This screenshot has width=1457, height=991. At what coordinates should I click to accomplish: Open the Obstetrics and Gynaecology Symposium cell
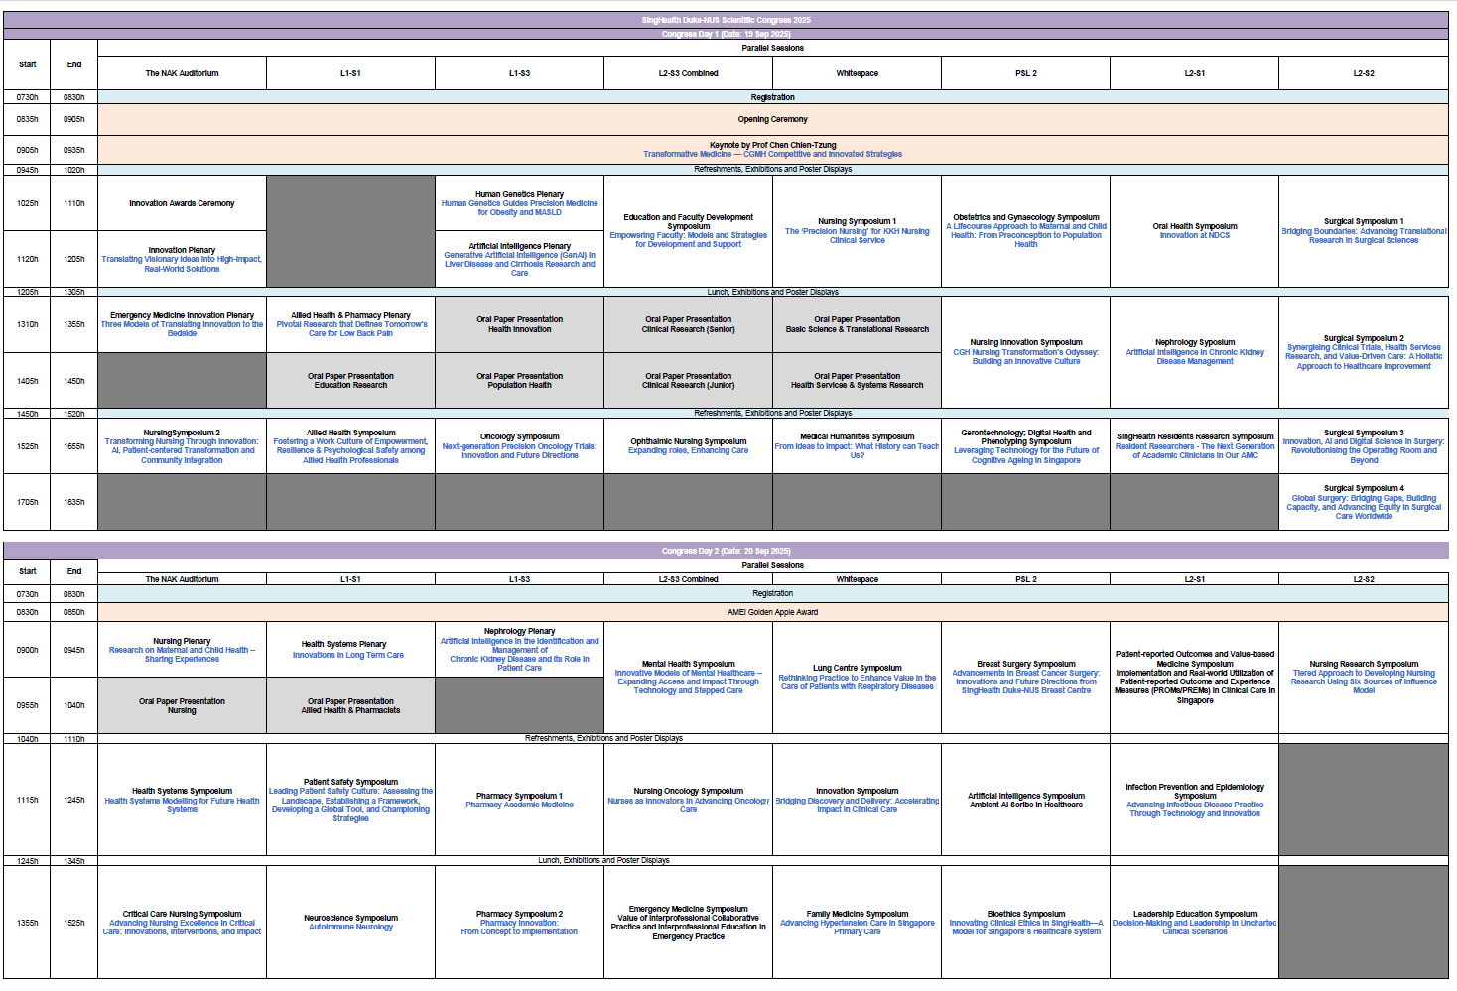1025,231
